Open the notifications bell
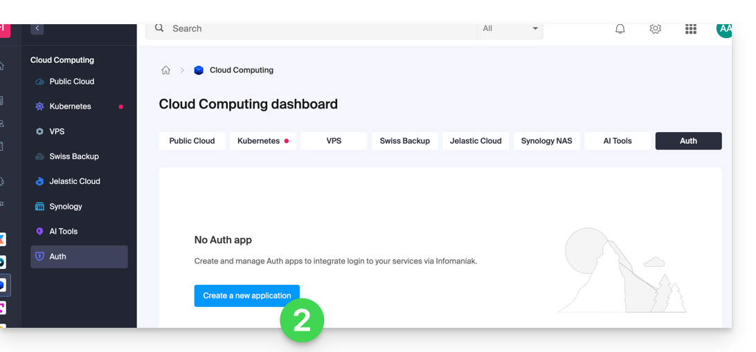Image resolution: width=756 pixels, height=352 pixels. [620, 29]
